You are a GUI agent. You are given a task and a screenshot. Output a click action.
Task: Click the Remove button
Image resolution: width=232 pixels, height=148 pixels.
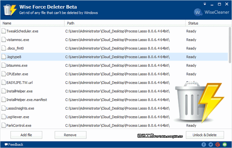point(70,135)
